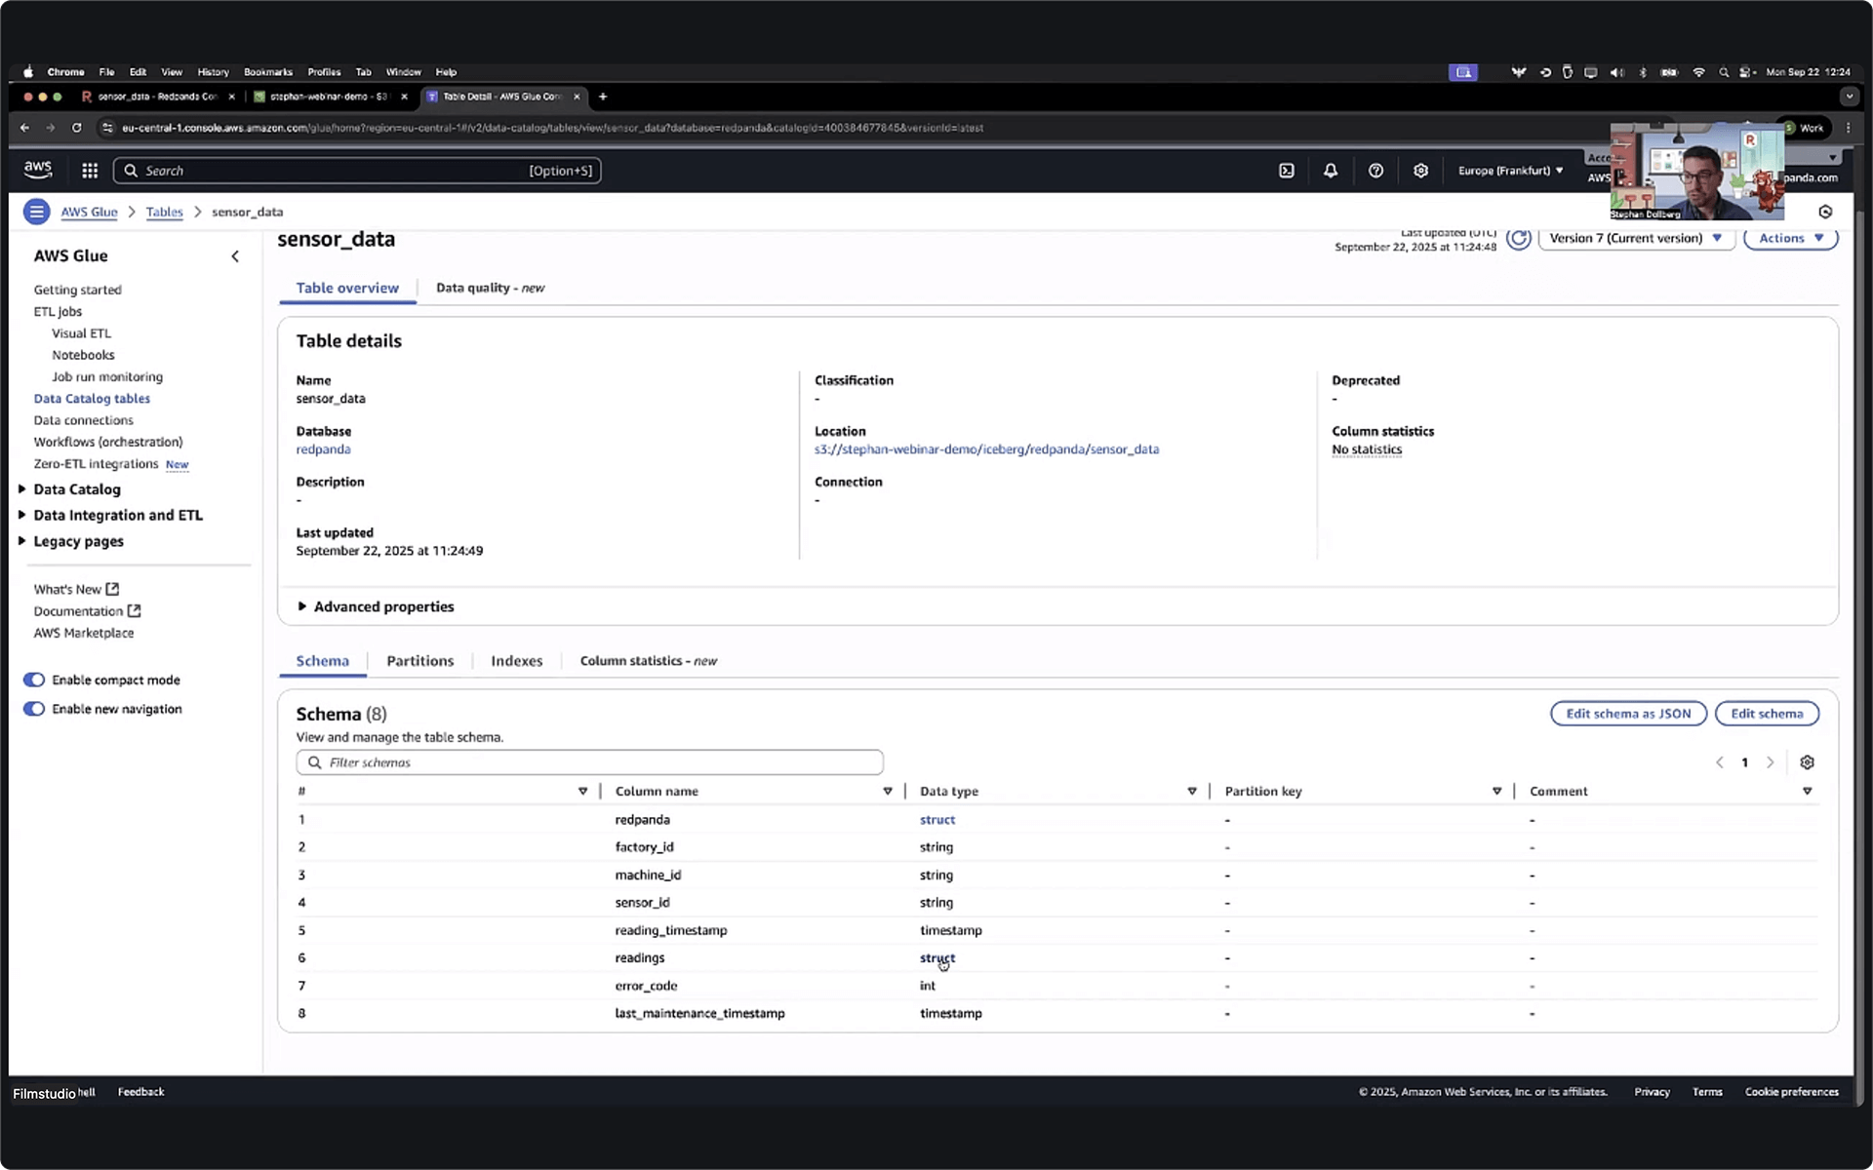Open console settings gear in header
This screenshot has height=1170, width=1873.
[1420, 171]
